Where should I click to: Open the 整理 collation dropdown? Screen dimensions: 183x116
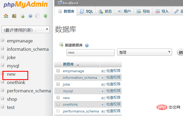pyautogui.click(x=145, y=52)
